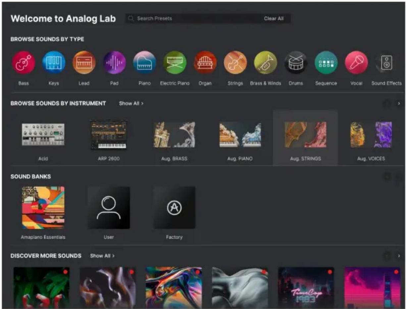Open the Factory sound bank

click(174, 208)
